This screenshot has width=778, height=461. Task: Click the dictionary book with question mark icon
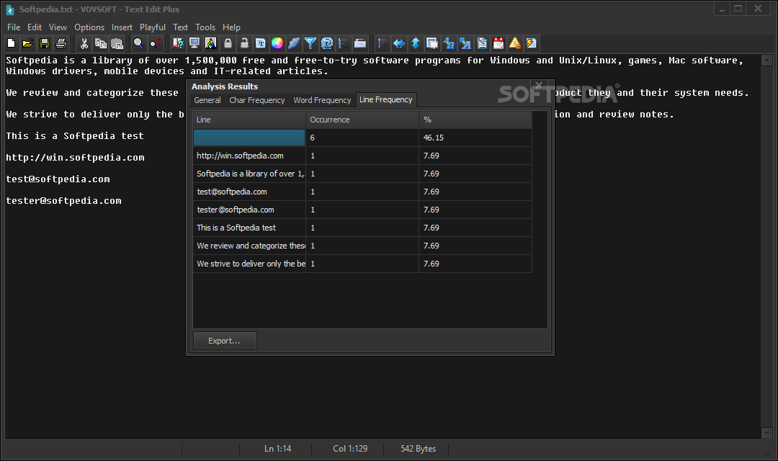[178, 44]
